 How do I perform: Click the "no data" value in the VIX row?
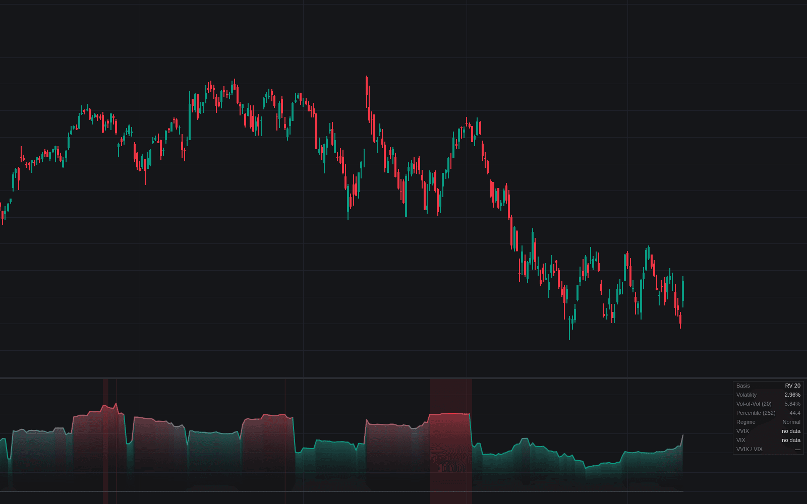[x=791, y=440]
